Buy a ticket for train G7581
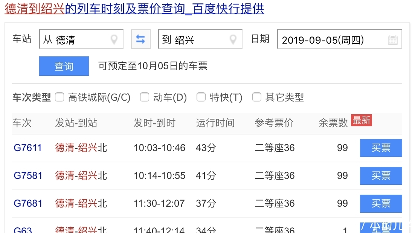Viewport: 418px width, 233px height. 381,176
